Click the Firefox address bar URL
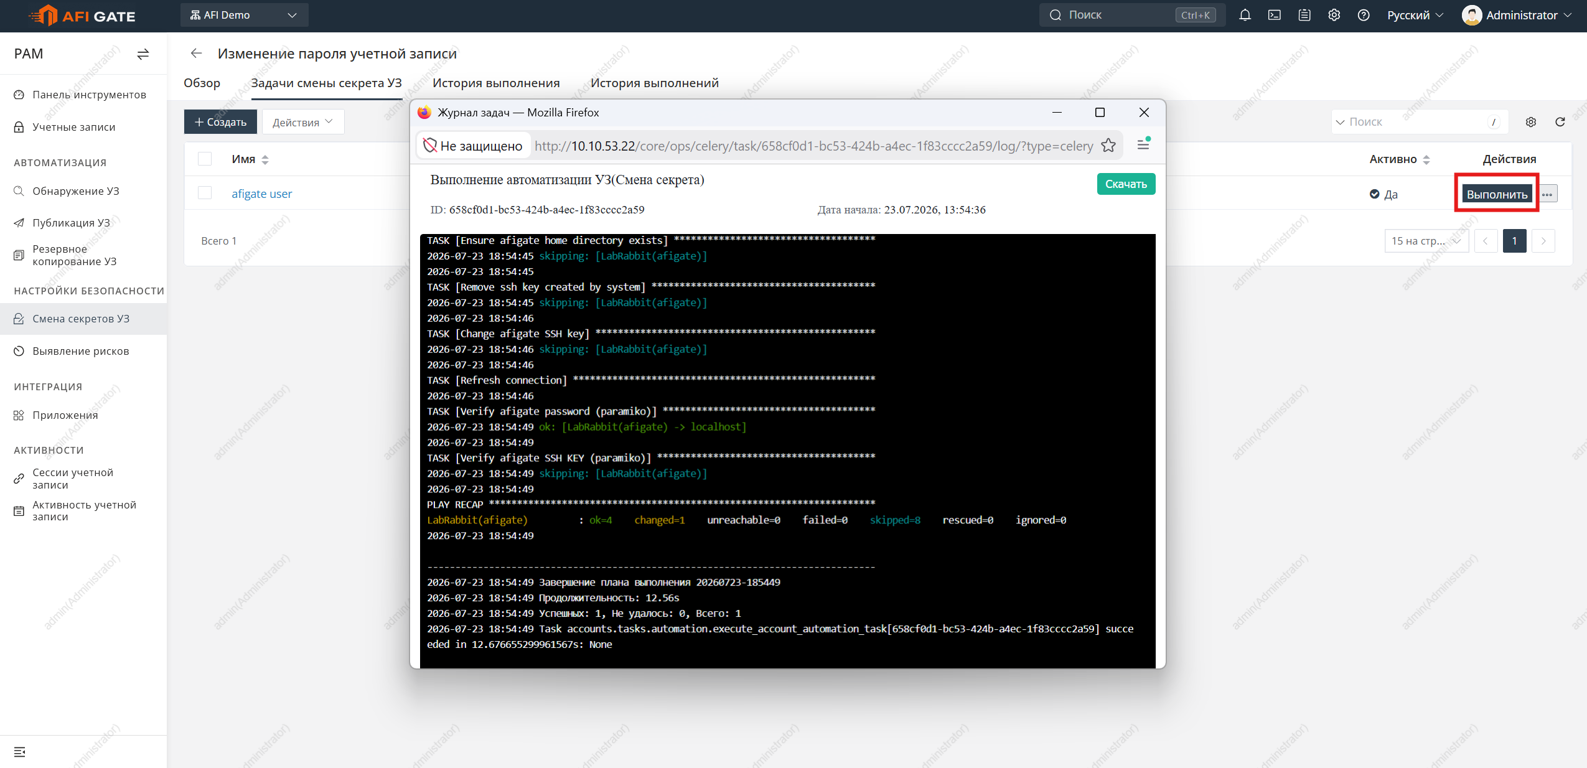Image resolution: width=1587 pixels, height=768 pixels. pos(813,146)
